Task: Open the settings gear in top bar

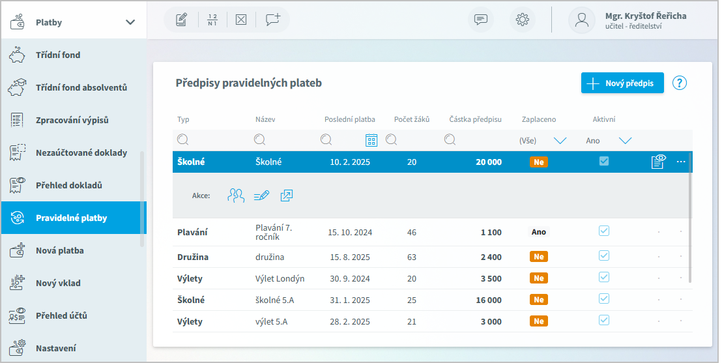Action: [x=522, y=20]
